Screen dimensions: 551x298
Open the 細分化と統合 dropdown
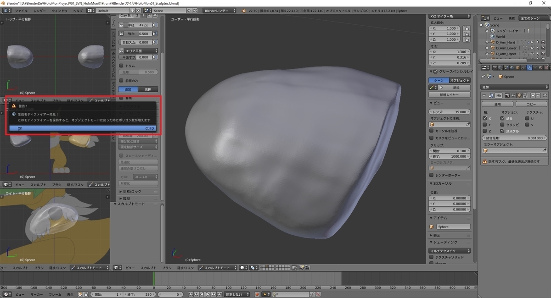coord(138,141)
